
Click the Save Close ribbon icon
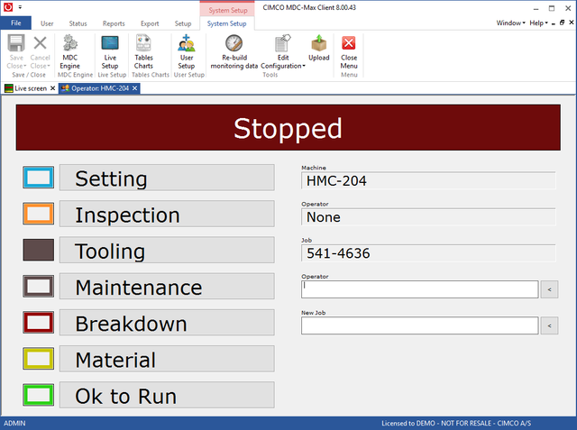pos(16,43)
